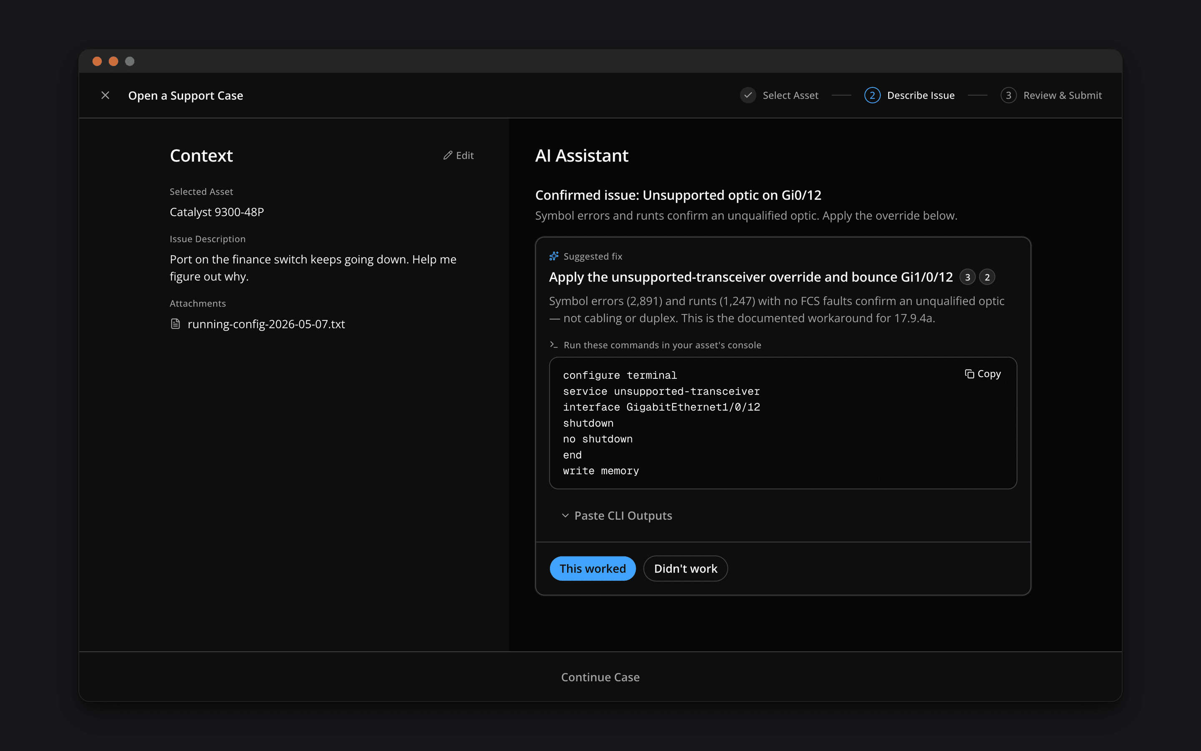The height and width of the screenshot is (751, 1201).
Task: Click the Apply the unsupported-transceiver override title
Action: (x=751, y=277)
